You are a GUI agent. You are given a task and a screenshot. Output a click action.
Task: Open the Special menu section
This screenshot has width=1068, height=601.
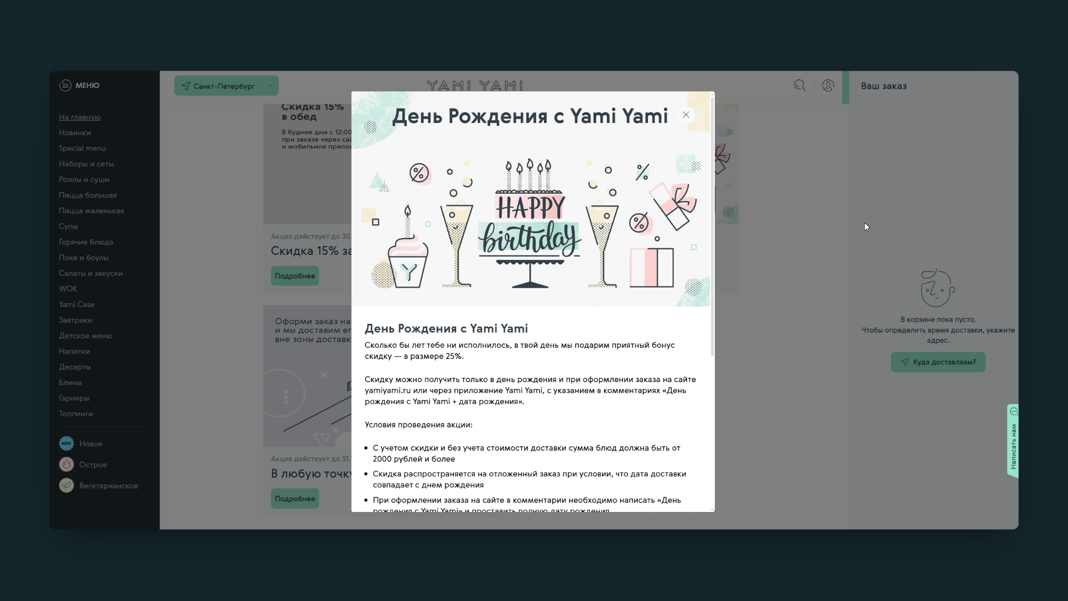(x=82, y=148)
